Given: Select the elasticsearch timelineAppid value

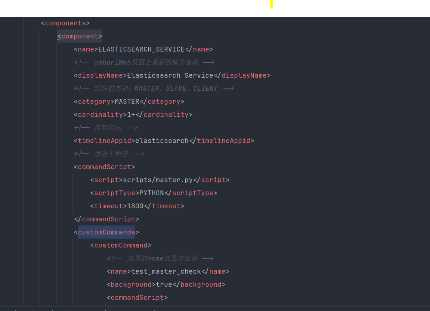Looking at the screenshot, I should [162, 140].
